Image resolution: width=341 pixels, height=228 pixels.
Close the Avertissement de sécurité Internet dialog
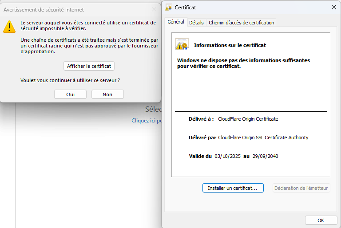pos(154,9)
